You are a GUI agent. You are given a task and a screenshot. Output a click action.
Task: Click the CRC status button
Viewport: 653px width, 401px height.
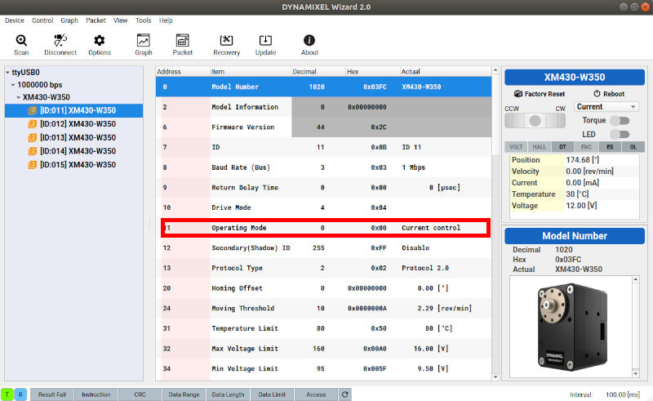[x=140, y=394]
